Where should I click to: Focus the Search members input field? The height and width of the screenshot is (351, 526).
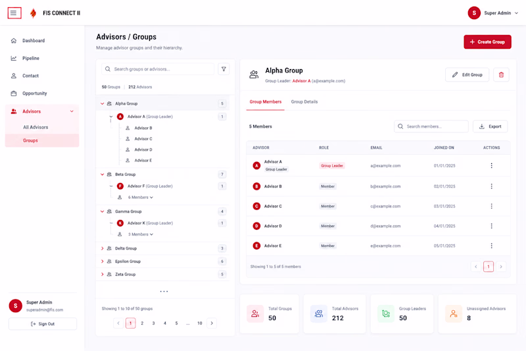click(x=431, y=126)
